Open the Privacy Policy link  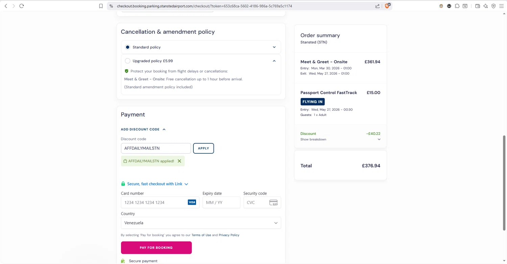point(229,235)
